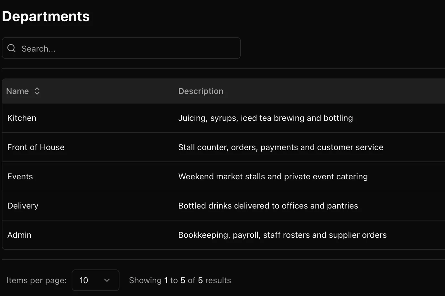
Task: Open the Delivery department entry
Action: [23, 206]
